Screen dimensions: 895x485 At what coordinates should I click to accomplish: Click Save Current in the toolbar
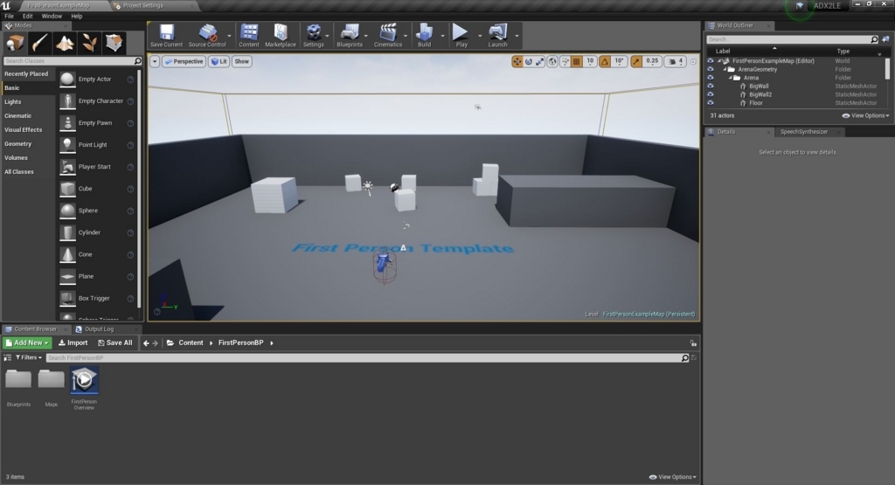coord(166,35)
